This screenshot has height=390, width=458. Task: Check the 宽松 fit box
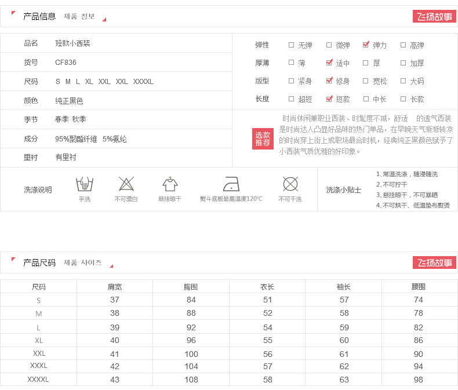(x=365, y=81)
